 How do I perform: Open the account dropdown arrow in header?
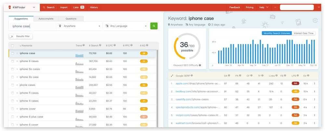[x=319, y=7]
